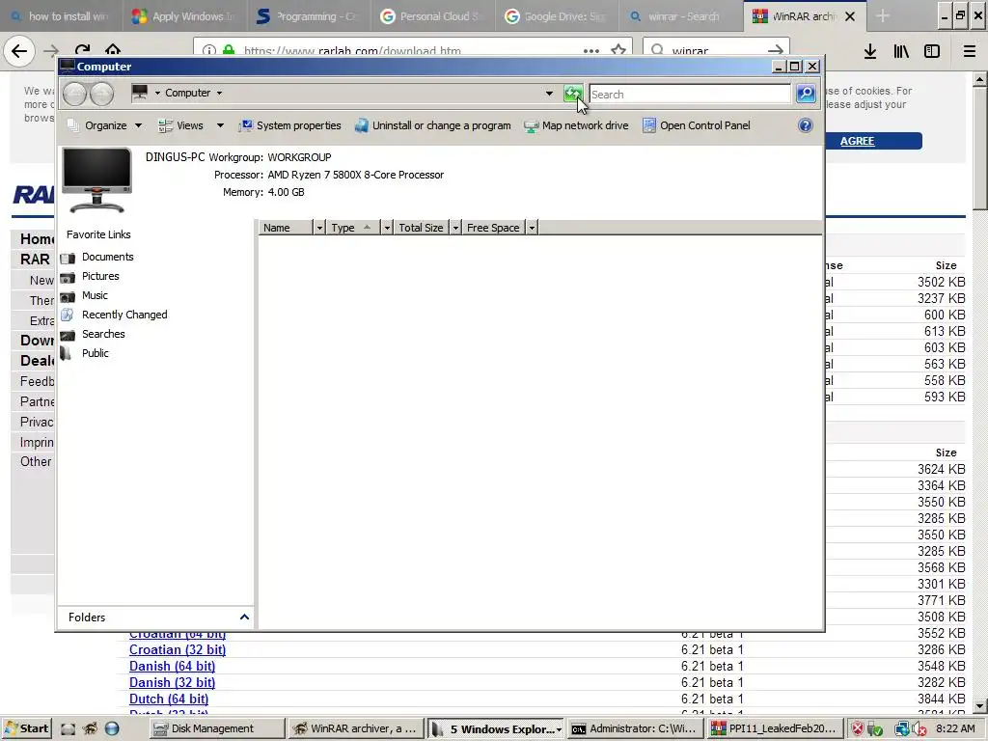Click the Dutch (64 bit) download link

click(169, 699)
